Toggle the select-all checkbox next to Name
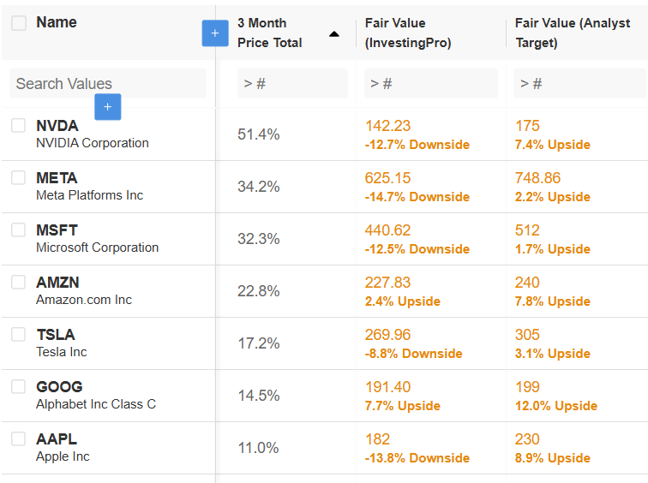 coord(19,23)
